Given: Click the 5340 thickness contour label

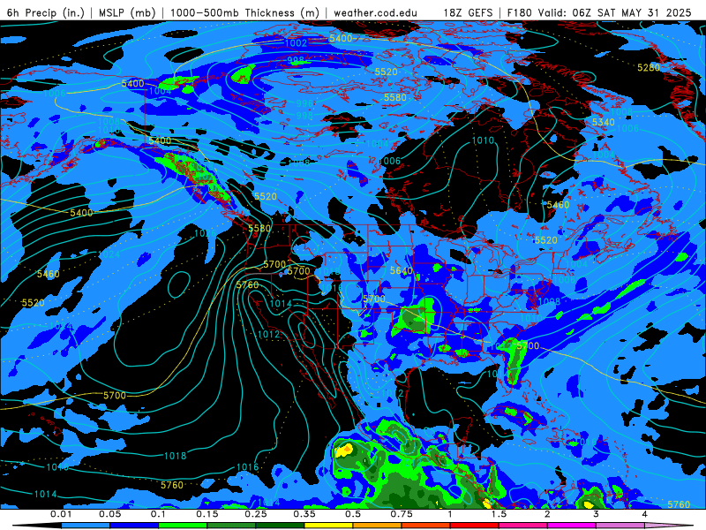Looking at the screenshot, I should tap(604, 122).
